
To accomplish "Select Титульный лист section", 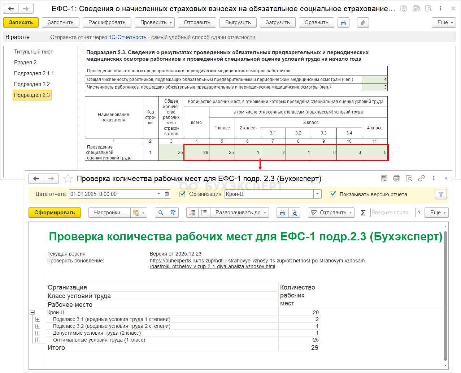I will point(33,52).
